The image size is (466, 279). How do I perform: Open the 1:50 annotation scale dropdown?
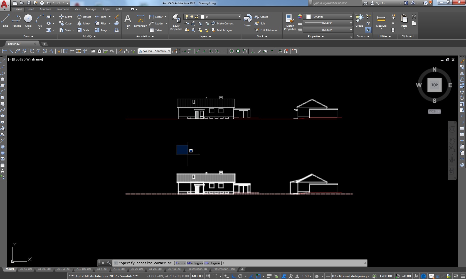click(306, 276)
